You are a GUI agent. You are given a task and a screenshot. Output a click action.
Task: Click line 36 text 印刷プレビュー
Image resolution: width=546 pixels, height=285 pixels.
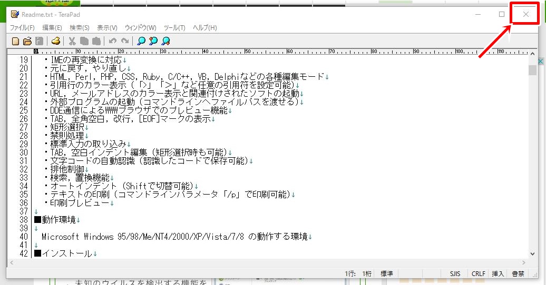coord(80,203)
